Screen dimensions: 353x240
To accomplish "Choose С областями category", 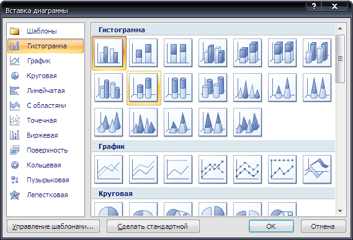I will pos(46,105).
